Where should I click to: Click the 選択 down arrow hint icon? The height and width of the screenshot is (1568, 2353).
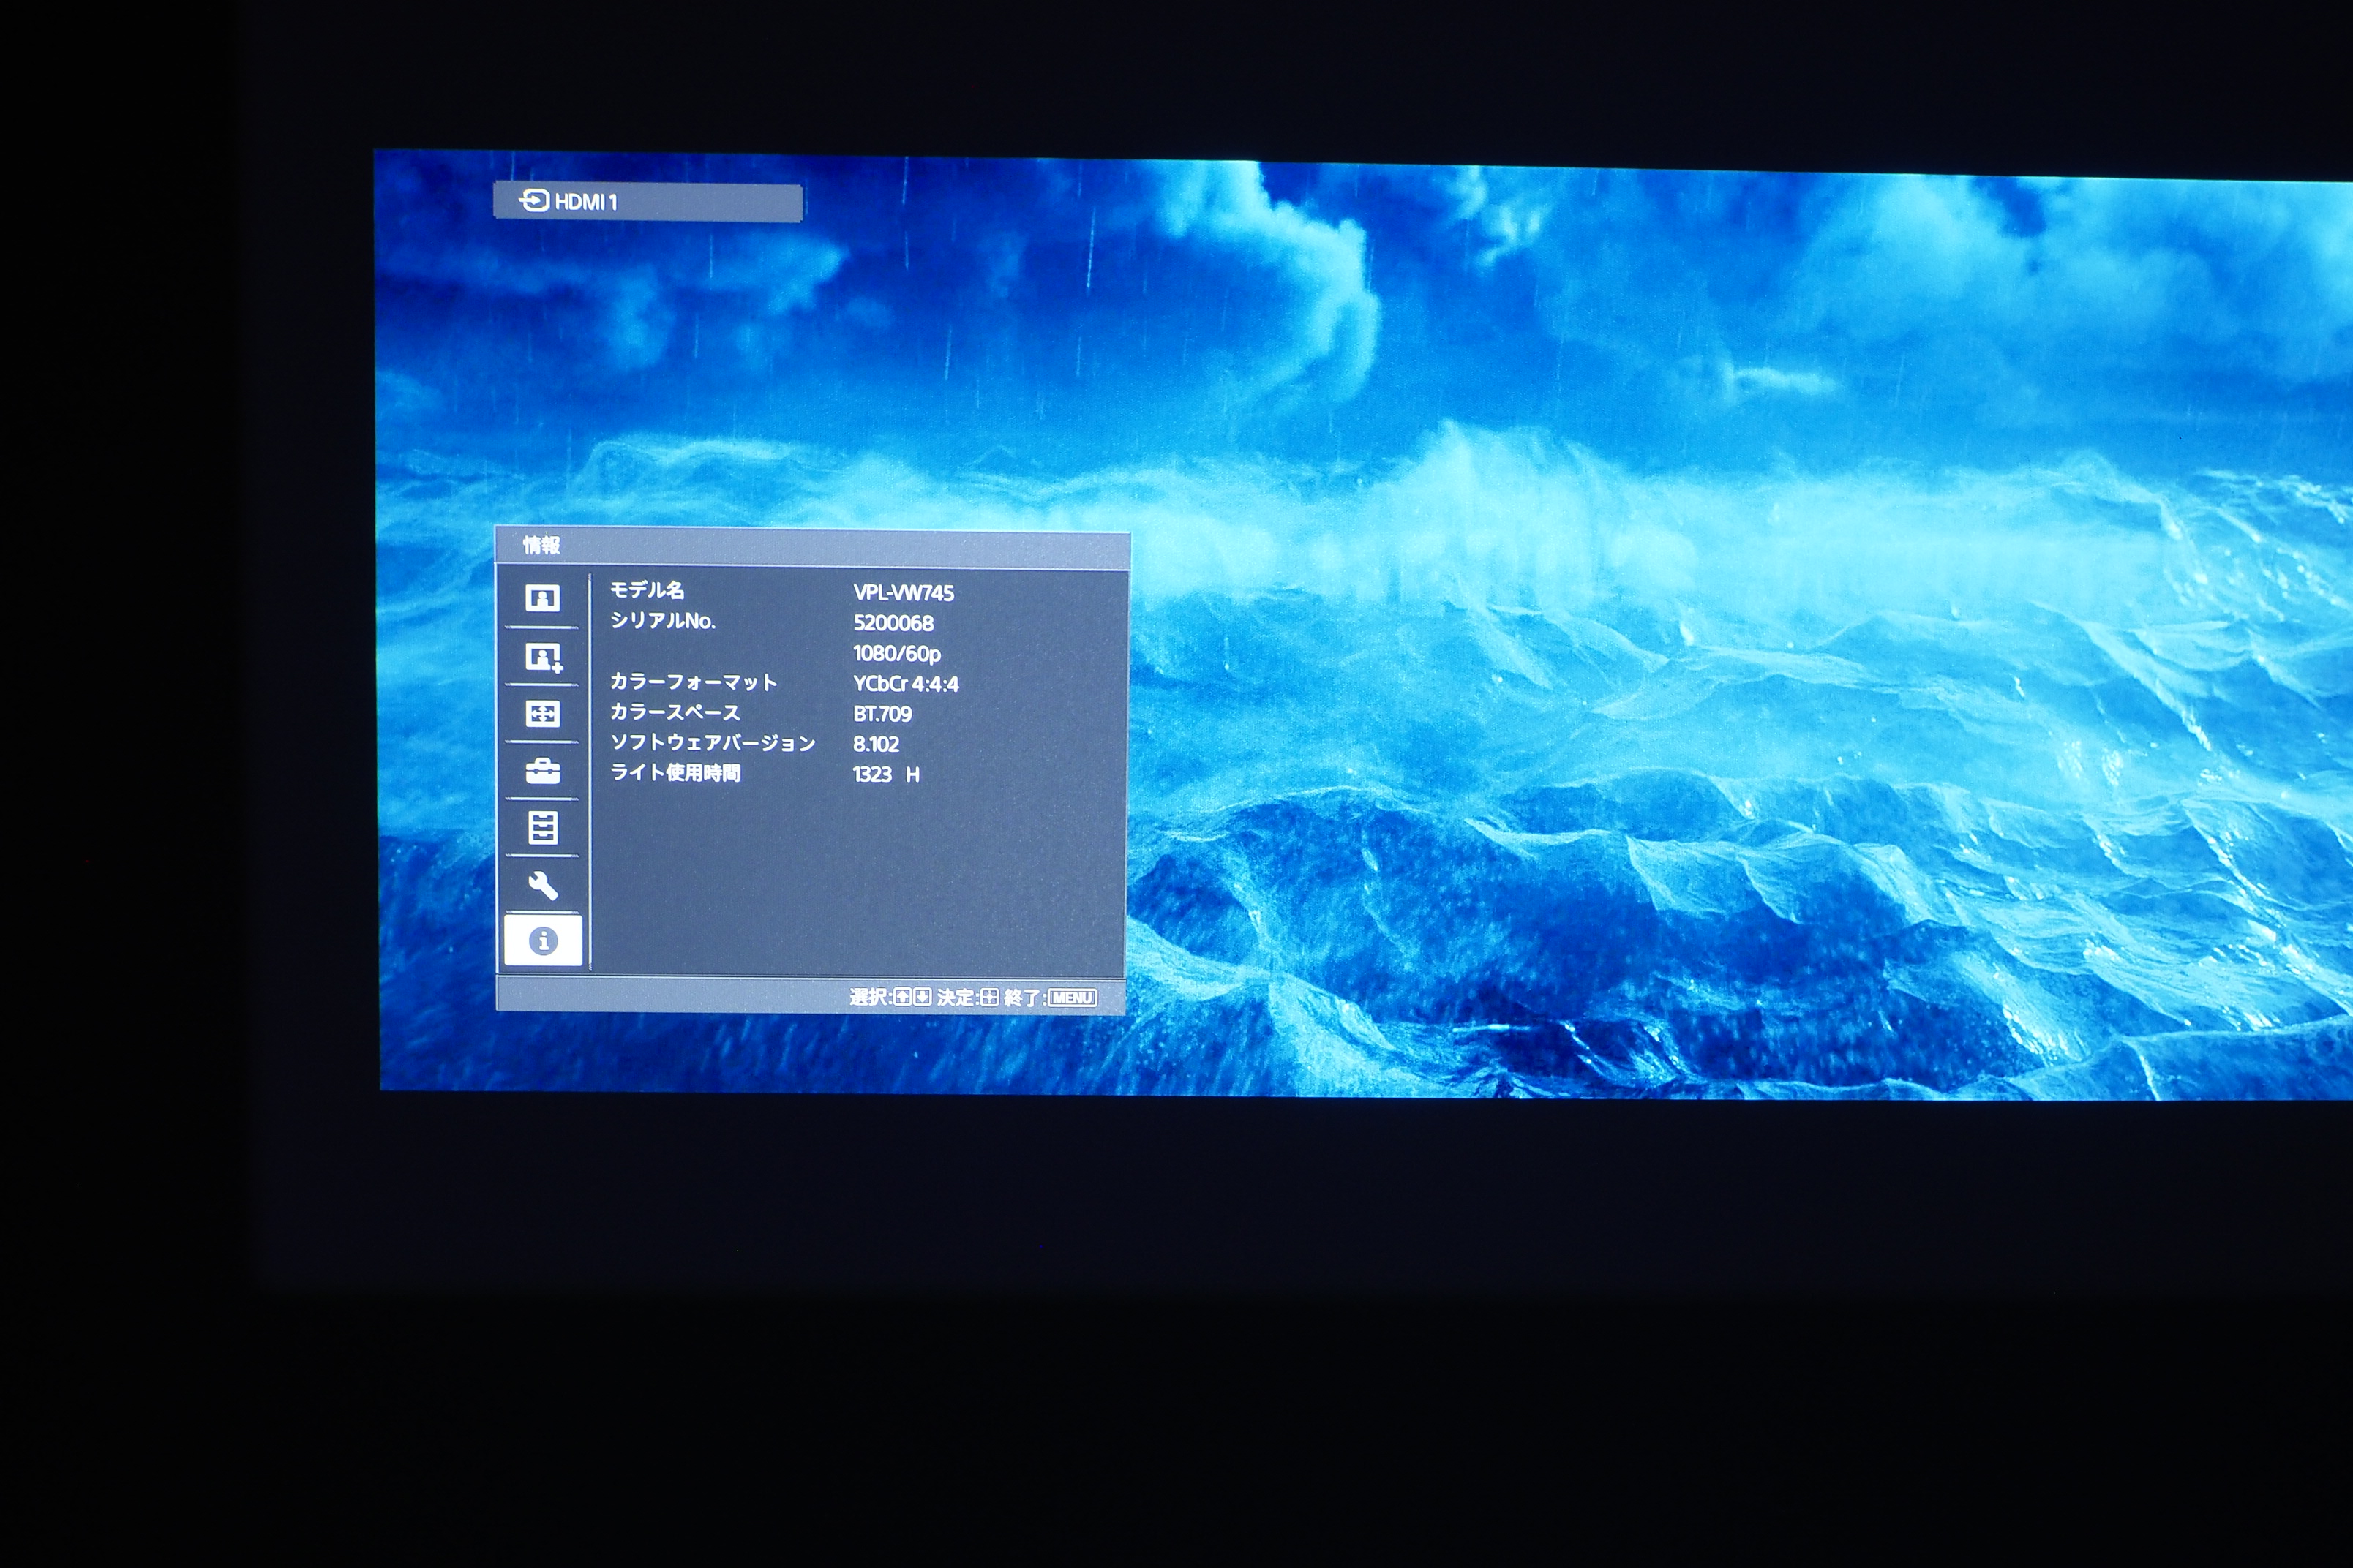pyautogui.click(x=921, y=997)
